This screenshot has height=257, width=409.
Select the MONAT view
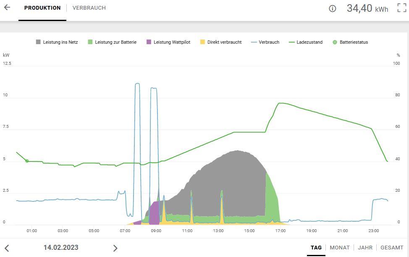[340, 247]
